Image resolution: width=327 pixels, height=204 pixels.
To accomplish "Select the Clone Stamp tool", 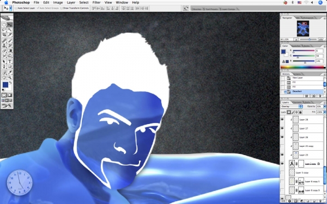I will pos(4,46).
